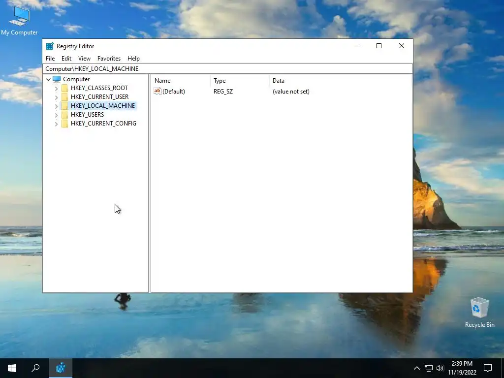Click the HKEY_CURRENT_USER folder icon
This screenshot has width=504, height=378.
click(x=64, y=97)
